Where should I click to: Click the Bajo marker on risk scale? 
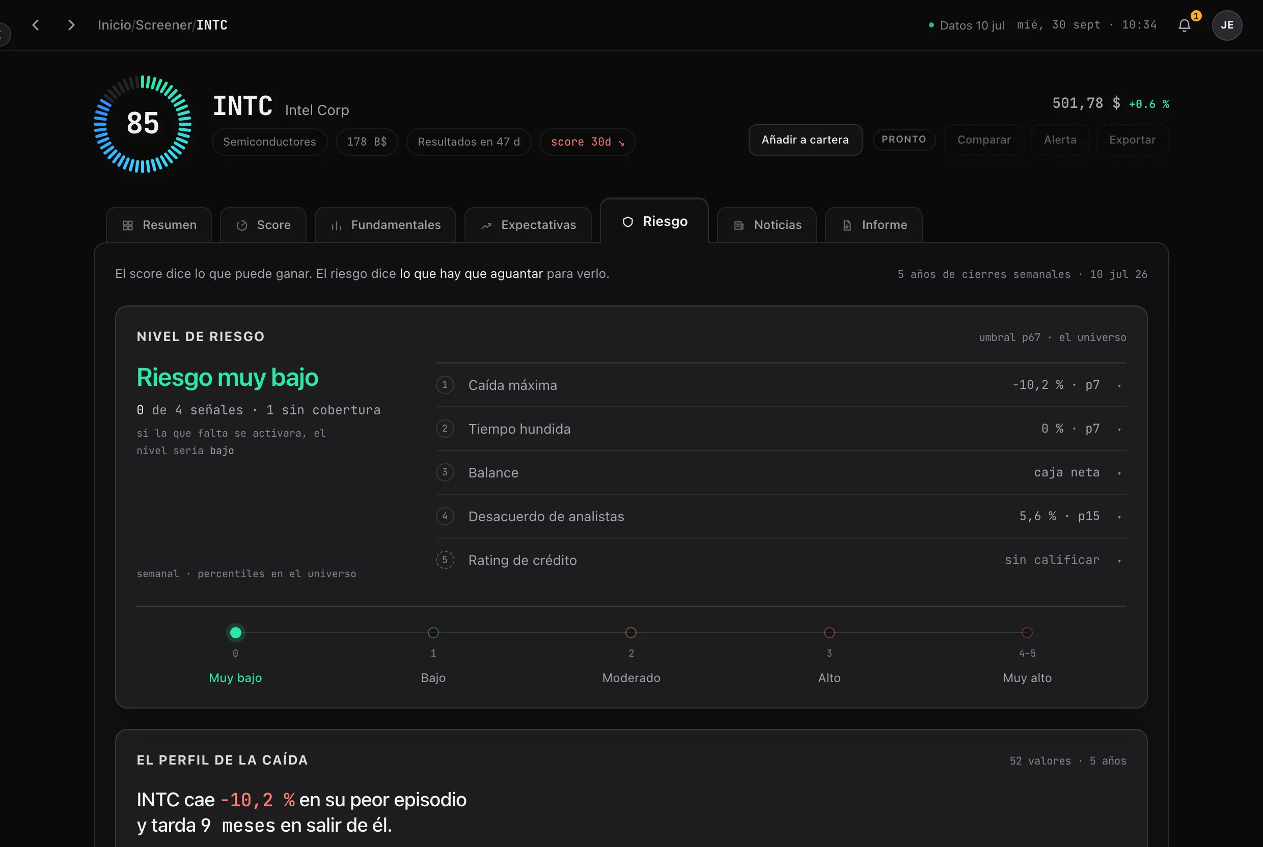pyautogui.click(x=433, y=632)
